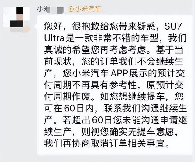
Task: Click the phrase "则视您确实无提车意愿"
Action: 127,132
